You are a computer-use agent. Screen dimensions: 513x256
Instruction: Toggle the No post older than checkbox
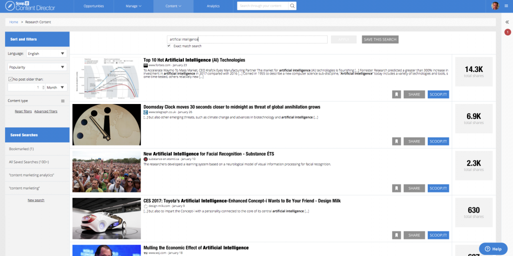pos(11,79)
